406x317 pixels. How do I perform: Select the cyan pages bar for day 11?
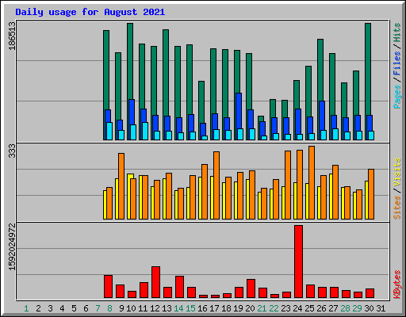[x=145, y=131]
